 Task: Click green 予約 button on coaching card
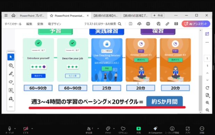tap(107, 69)
